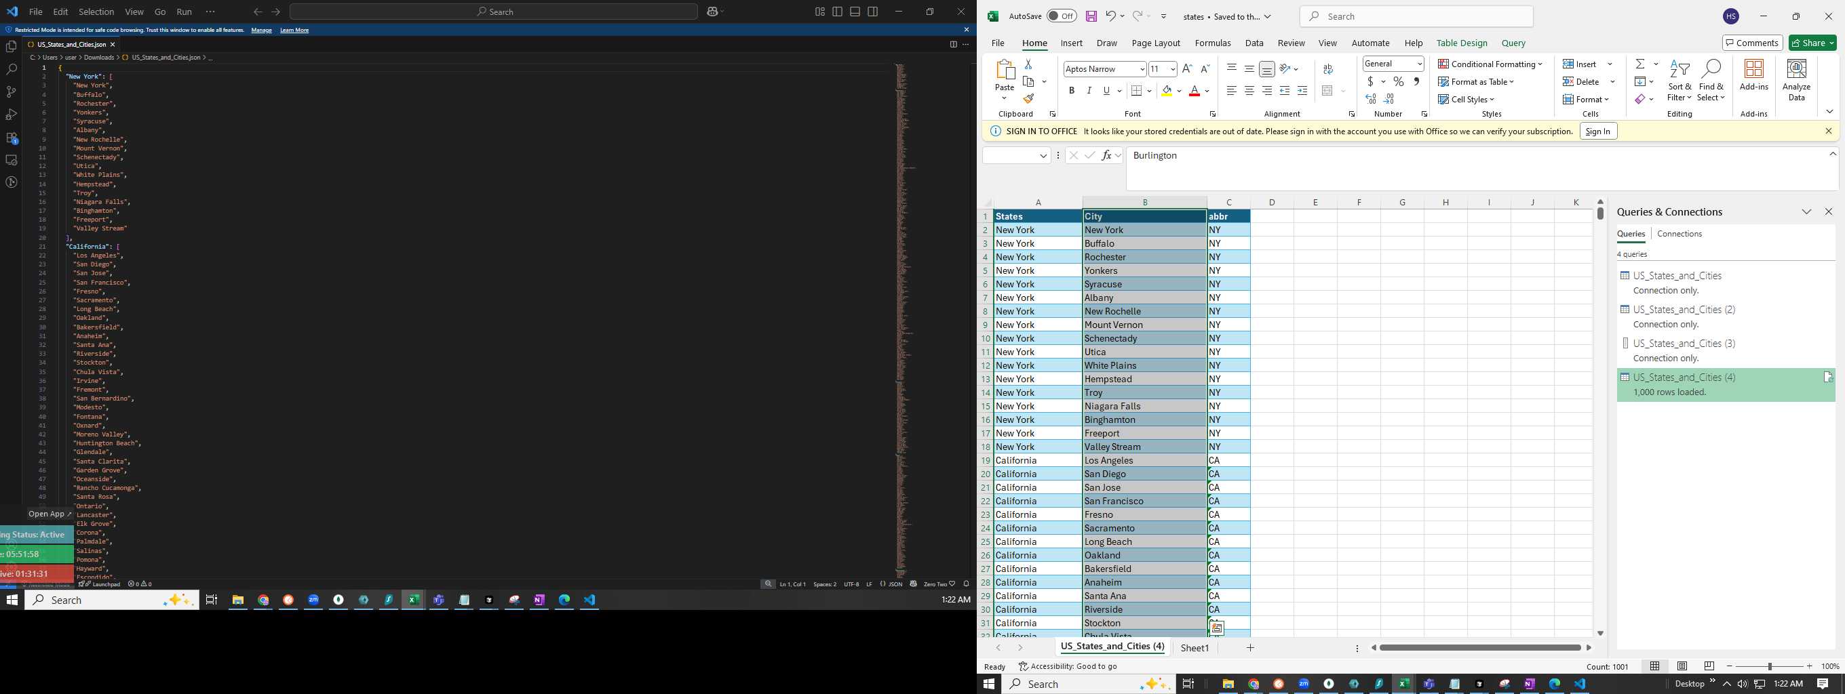1845x694 pixels.
Task: Click the Comma Style icon
Action: 1416,81
